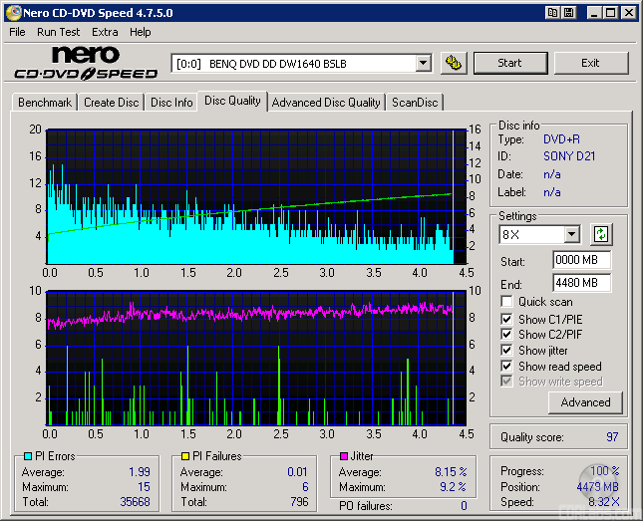Click the yellow options icon beside drive selector
This screenshot has width=643, height=521.
click(x=454, y=63)
